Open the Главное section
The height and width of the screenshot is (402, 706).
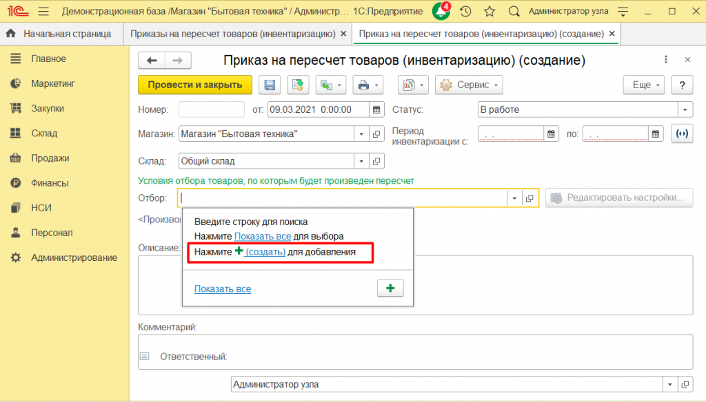[49, 59]
